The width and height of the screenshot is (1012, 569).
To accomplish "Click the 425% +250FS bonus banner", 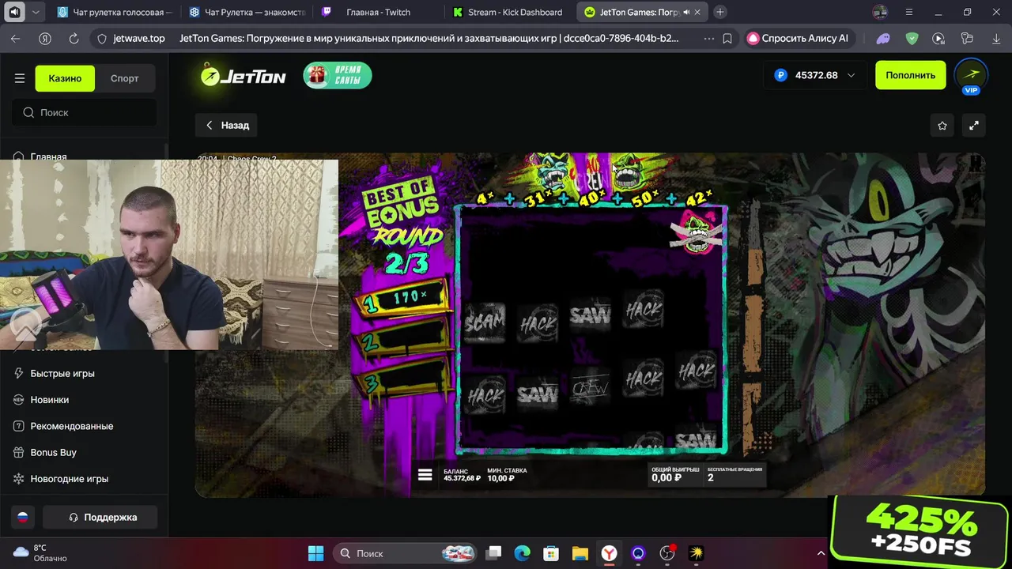I will pos(920,532).
